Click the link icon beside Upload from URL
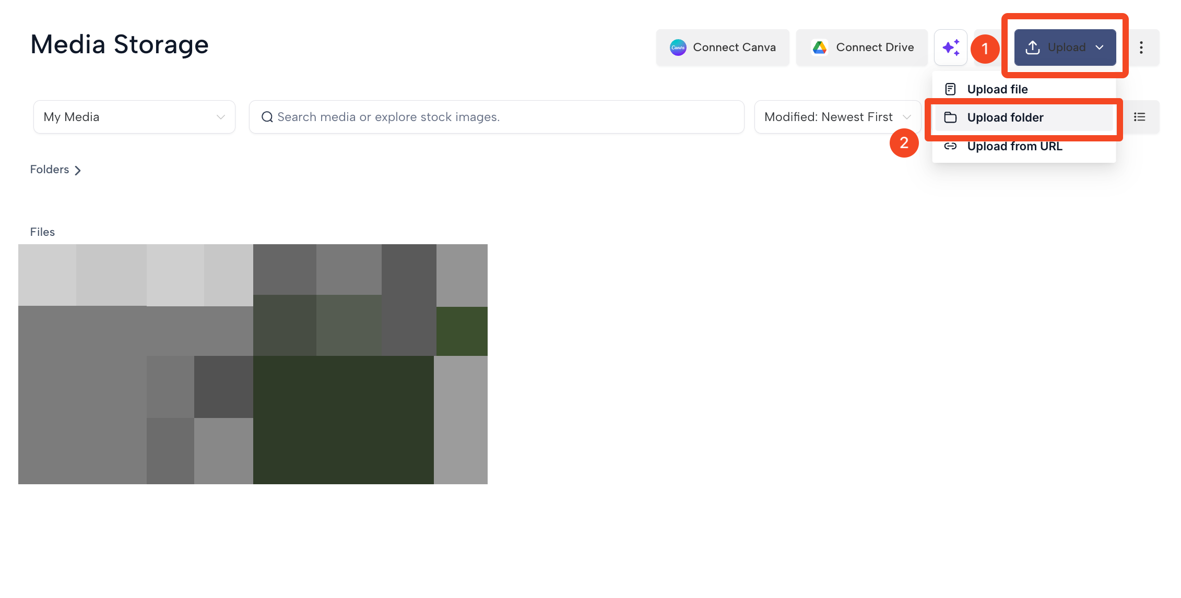 pos(950,146)
